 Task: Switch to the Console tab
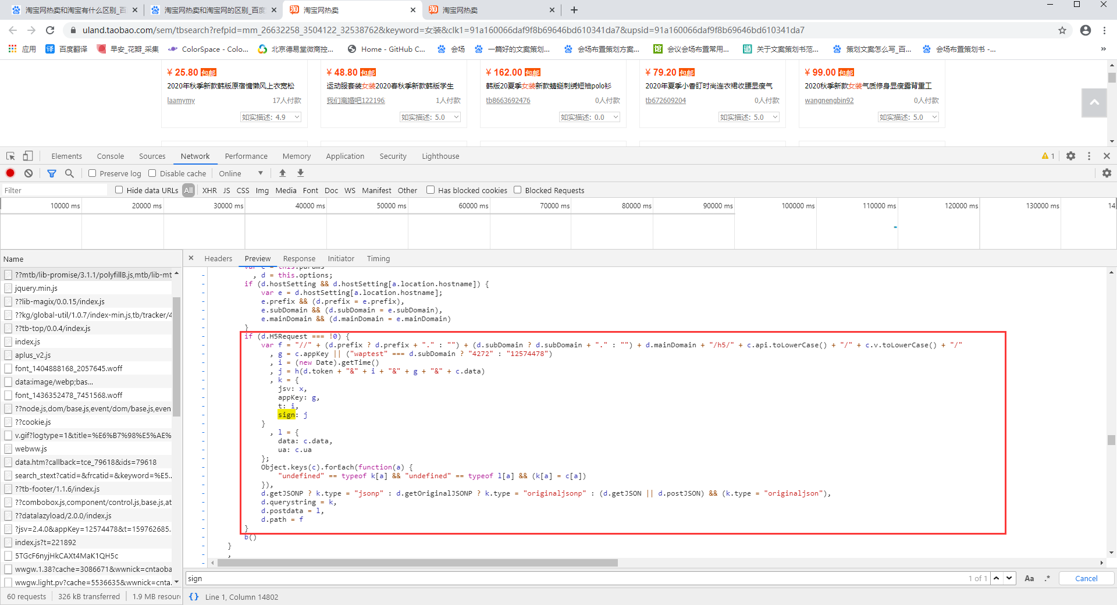coord(111,156)
